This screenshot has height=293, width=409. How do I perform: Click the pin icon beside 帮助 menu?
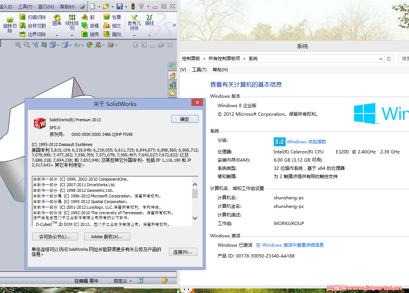(83, 6)
